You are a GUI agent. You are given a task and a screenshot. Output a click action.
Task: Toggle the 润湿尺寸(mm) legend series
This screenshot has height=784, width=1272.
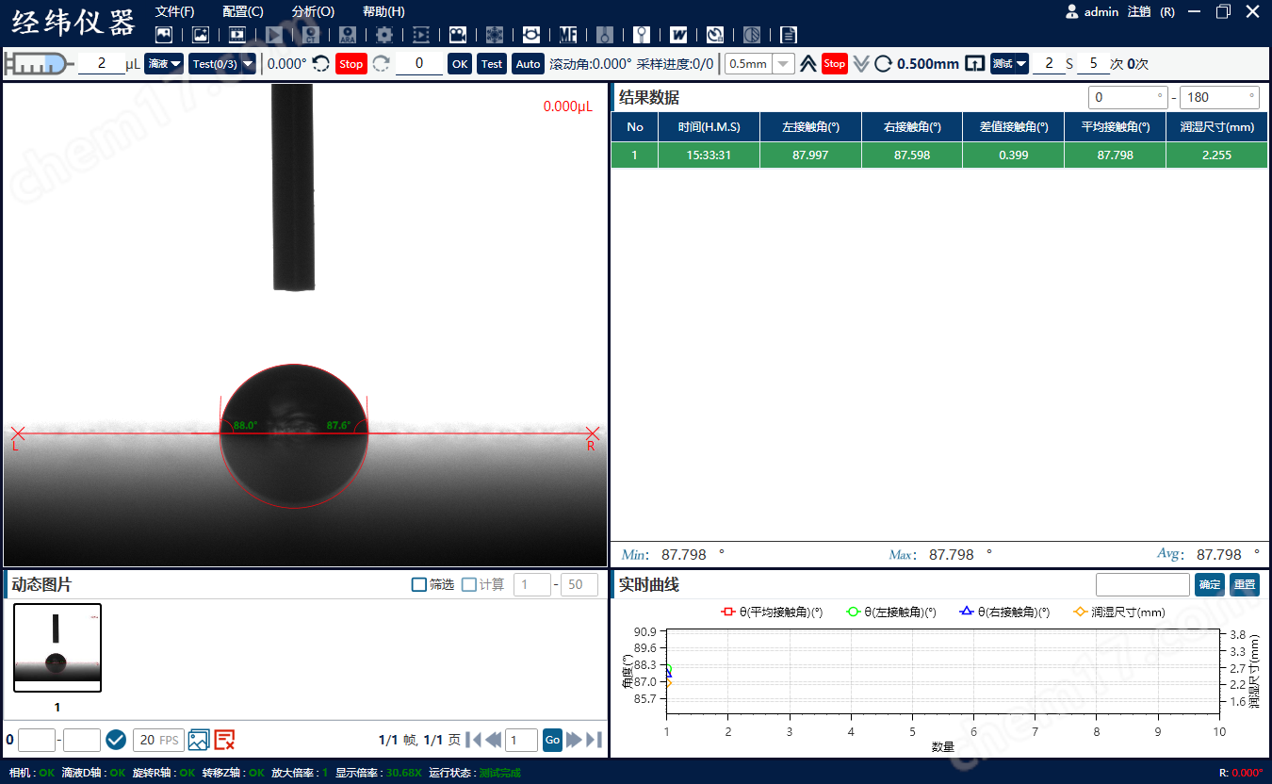(1119, 612)
